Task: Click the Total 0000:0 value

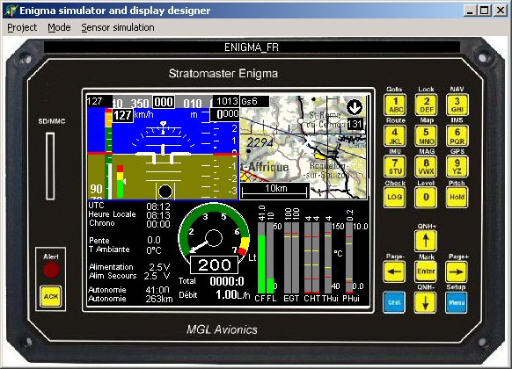Action: pyautogui.click(x=227, y=281)
